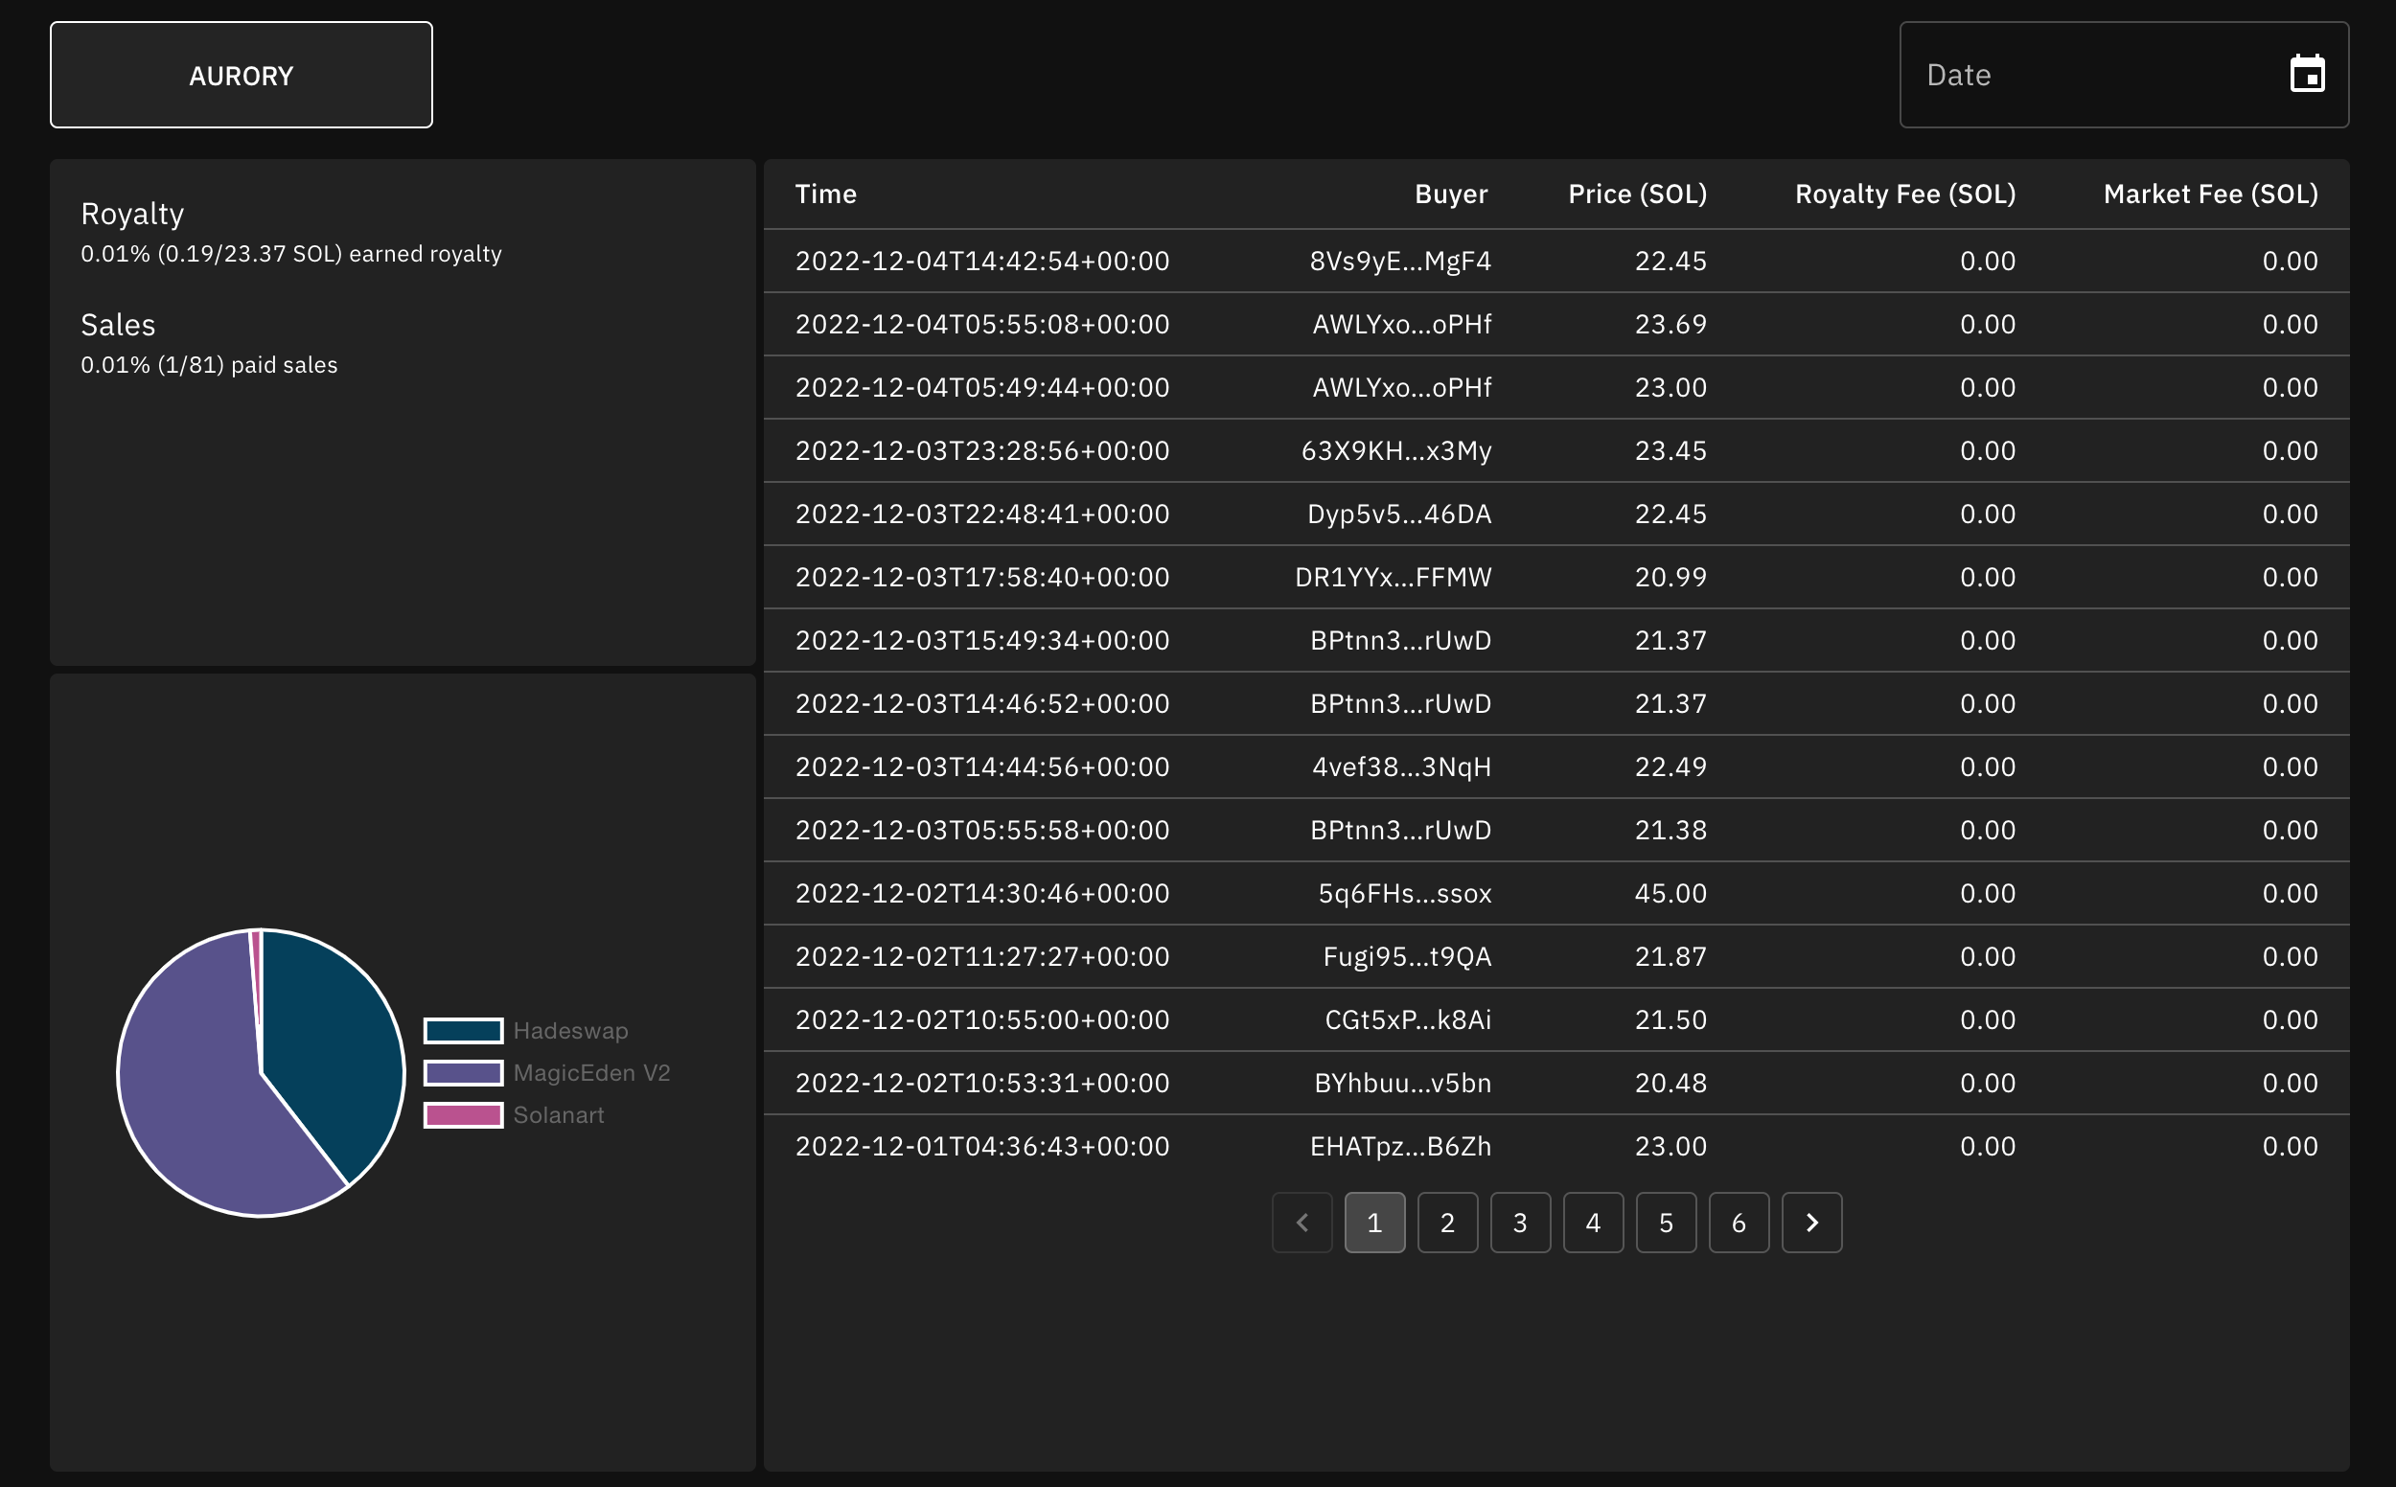The image size is (2396, 1487).
Task: Select buyer 63X9KH...x3My
Action: (1396, 450)
